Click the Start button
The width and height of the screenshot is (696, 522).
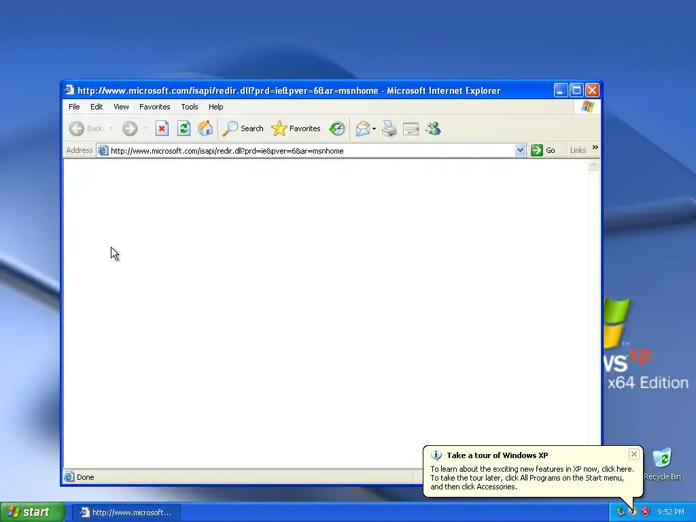coord(33,512)
